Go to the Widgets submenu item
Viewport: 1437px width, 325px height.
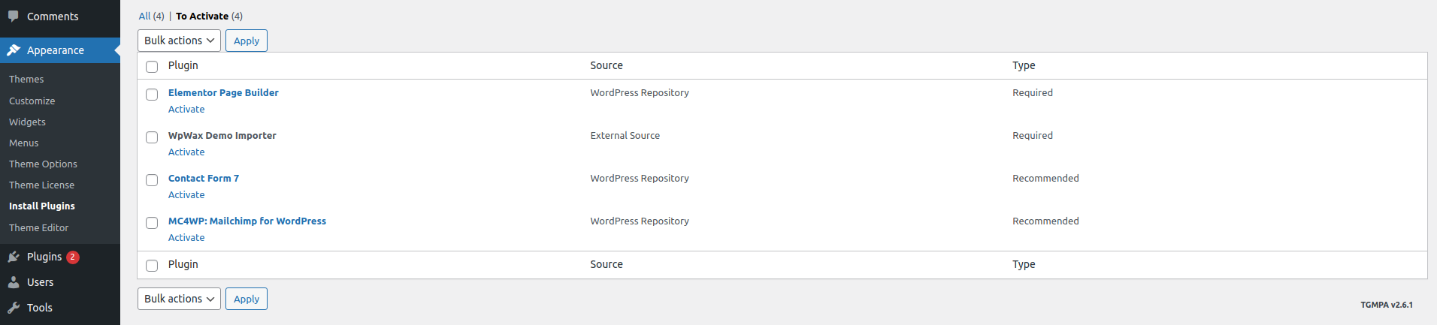[x=27, y=122]
